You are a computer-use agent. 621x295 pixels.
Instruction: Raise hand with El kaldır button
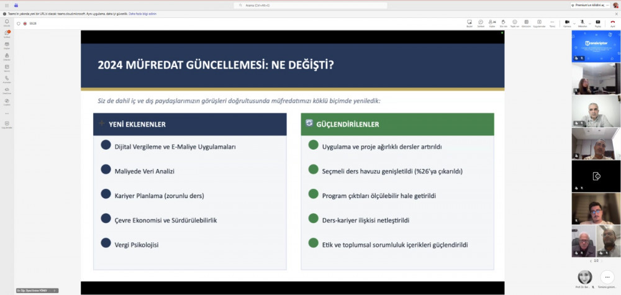[504, 23]
